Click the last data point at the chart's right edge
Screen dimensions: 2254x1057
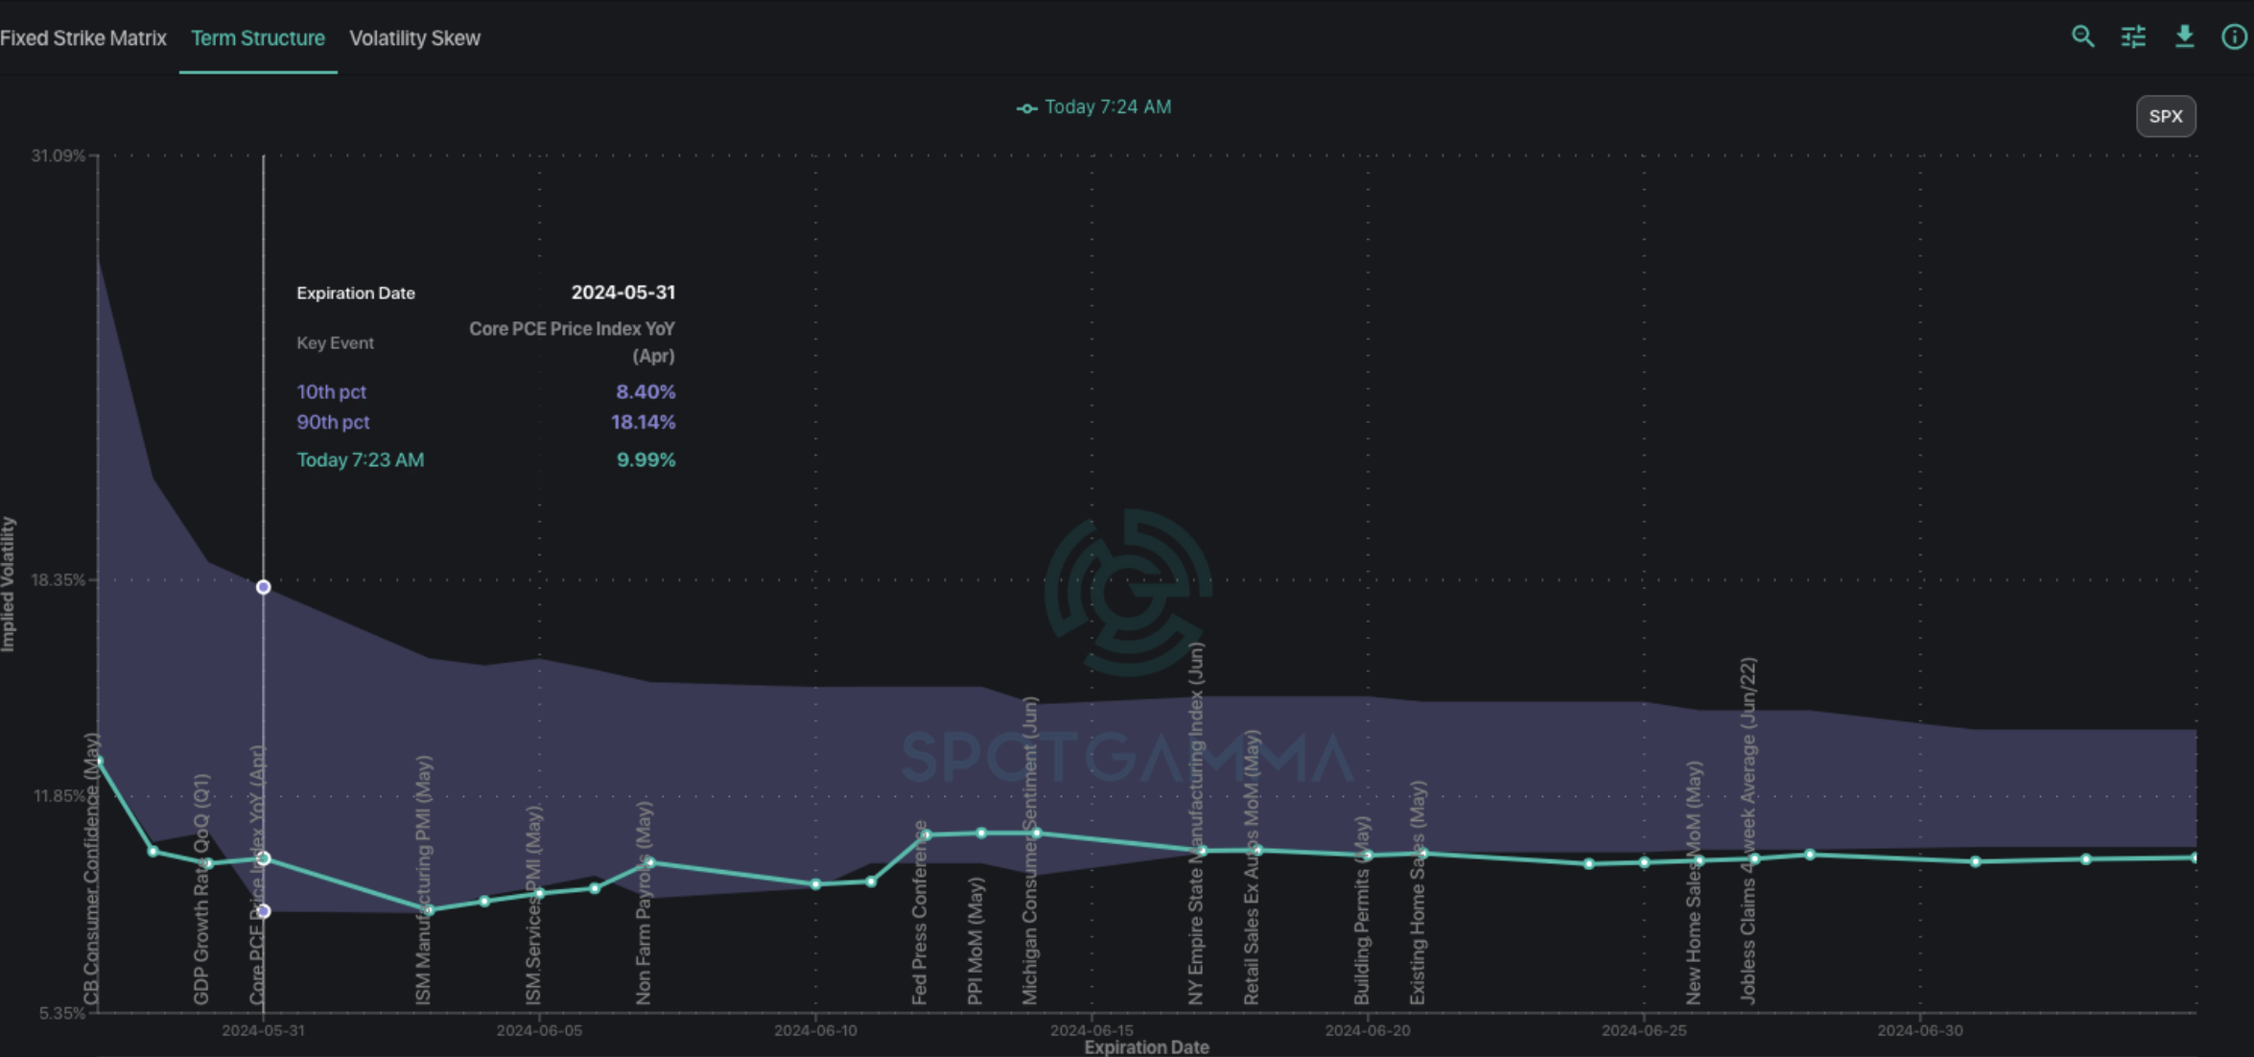(x=2195, y=857)
